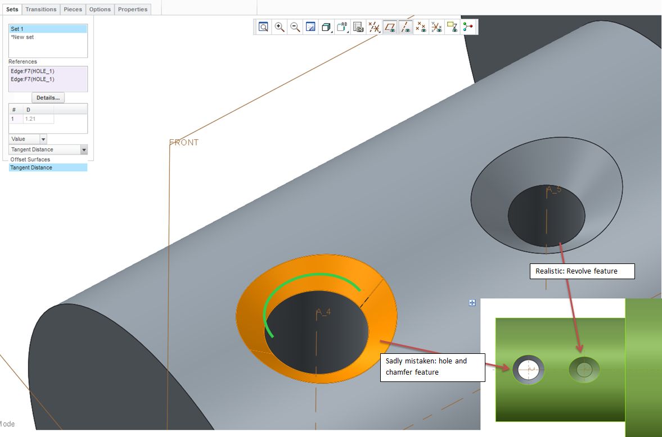Toggle annotation display icon

452,27
